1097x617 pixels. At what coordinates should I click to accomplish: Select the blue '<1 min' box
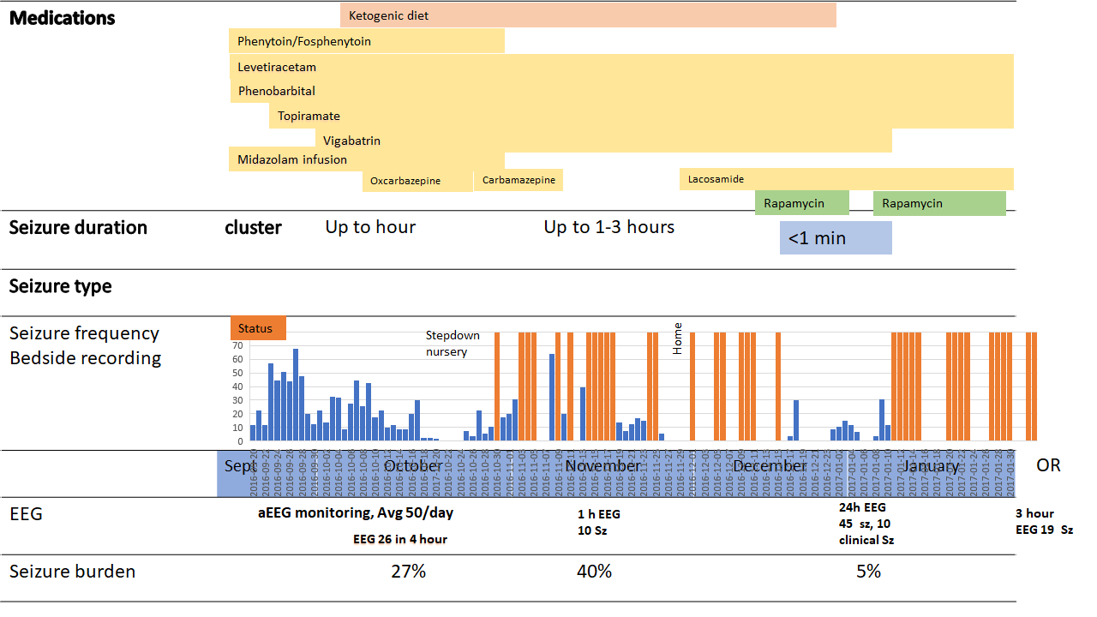(836, 238)
